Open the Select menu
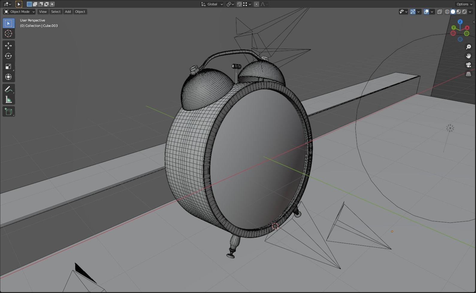The width and height of the screenshot is (476, 293). (56, 12)
